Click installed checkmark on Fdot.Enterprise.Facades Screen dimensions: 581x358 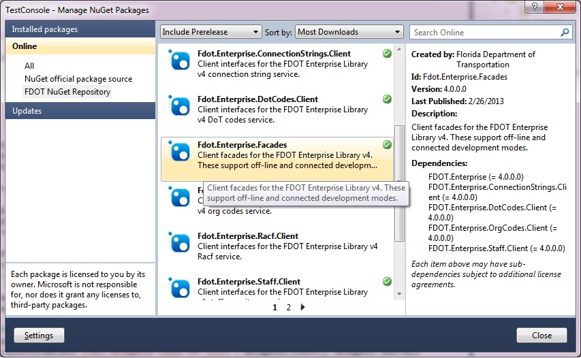pos(387,145)
